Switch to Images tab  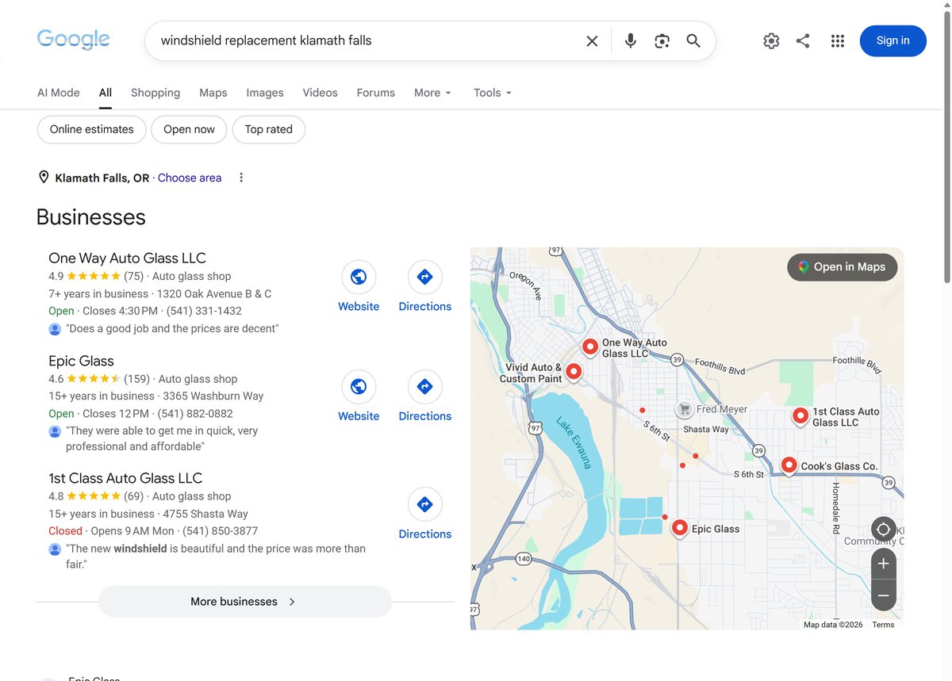pyautogui.click(x=265, y=93)
